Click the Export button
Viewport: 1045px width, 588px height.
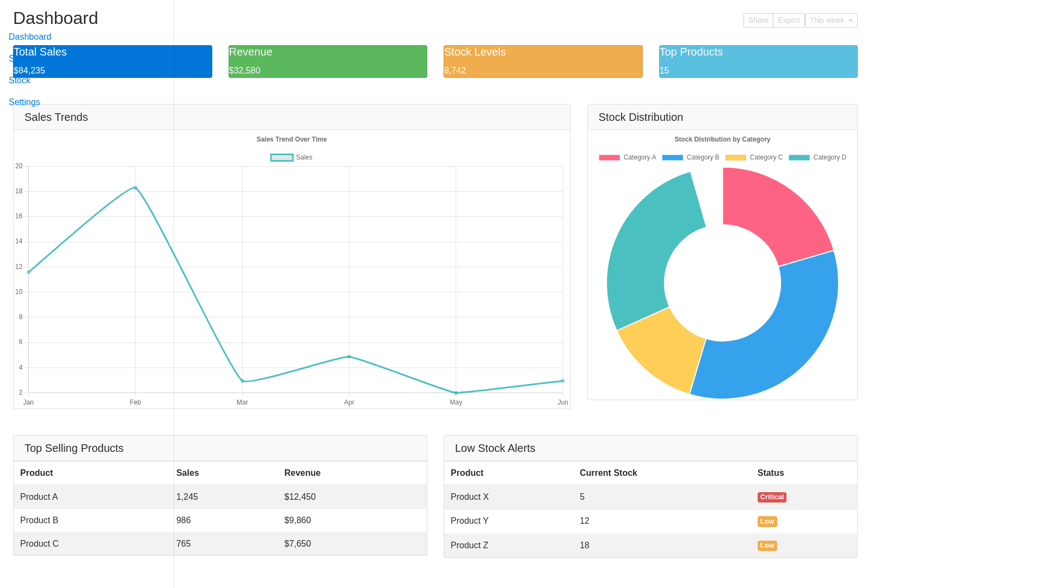click(x=789, y=20)
